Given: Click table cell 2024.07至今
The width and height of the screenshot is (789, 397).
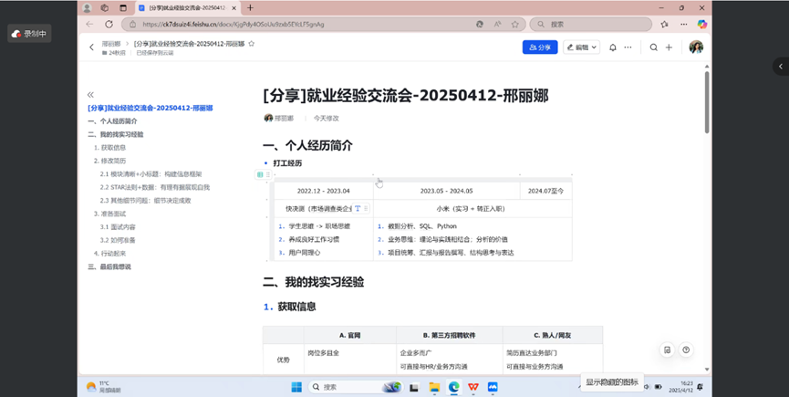Looking at the screenshot, I should [546, 192].
